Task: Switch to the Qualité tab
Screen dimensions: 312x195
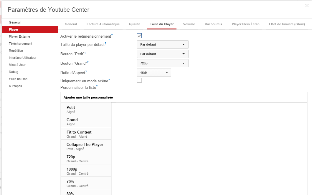Action: pos(135,24)
